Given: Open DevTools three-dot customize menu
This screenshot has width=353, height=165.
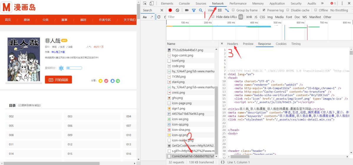Looking at the screenshot, I should click(342, 4).
